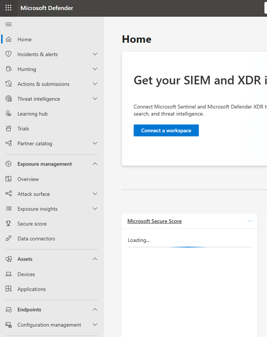Open the app launcher waffle icon

(x=8, y=8)
